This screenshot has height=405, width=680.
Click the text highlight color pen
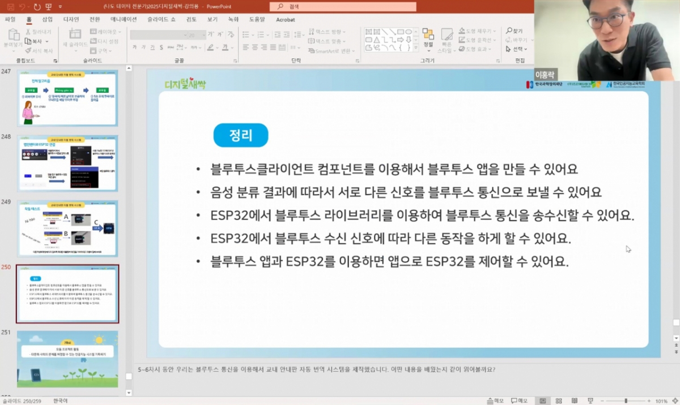(x=211, y=48)
